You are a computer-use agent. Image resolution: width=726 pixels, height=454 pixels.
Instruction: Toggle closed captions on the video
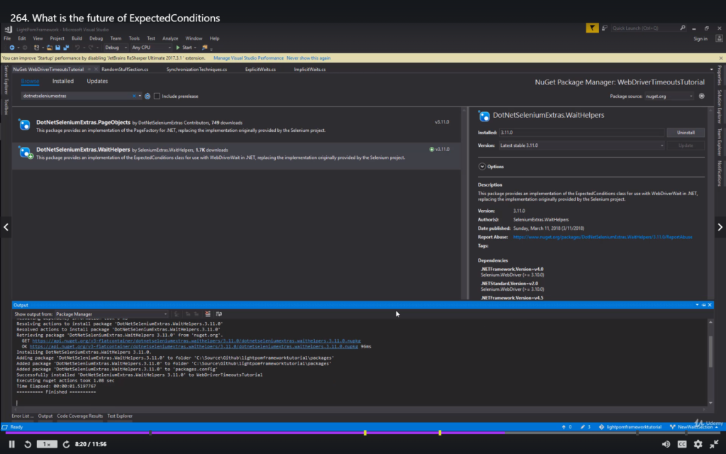(x=682, y=444)
